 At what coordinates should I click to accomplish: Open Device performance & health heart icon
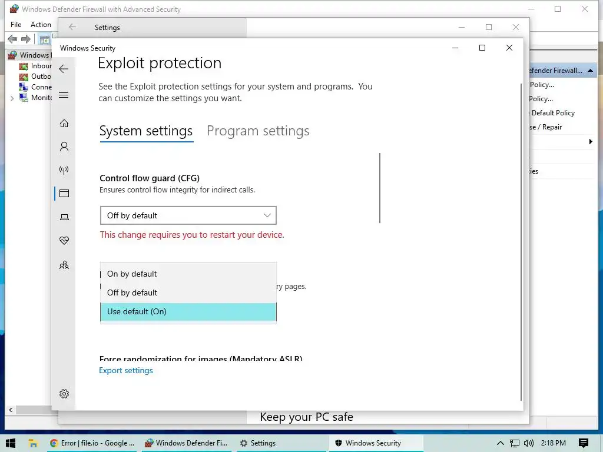pyautogui.click(x=64, y=241)
